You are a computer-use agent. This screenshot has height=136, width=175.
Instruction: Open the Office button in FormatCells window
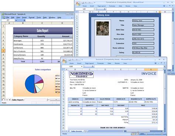[78, 4]
